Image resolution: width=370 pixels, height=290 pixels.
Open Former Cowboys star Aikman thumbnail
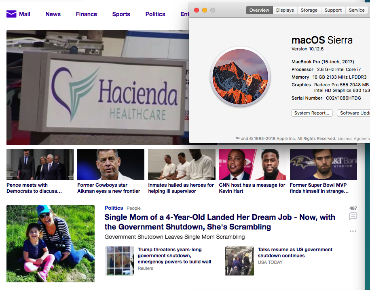(111, 165)
